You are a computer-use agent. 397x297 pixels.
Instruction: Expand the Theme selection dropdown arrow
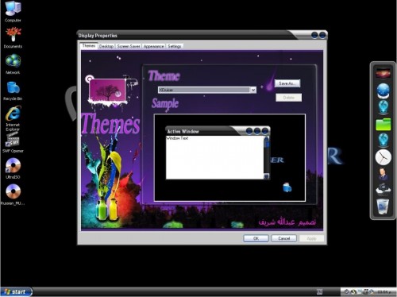(253, 90)
